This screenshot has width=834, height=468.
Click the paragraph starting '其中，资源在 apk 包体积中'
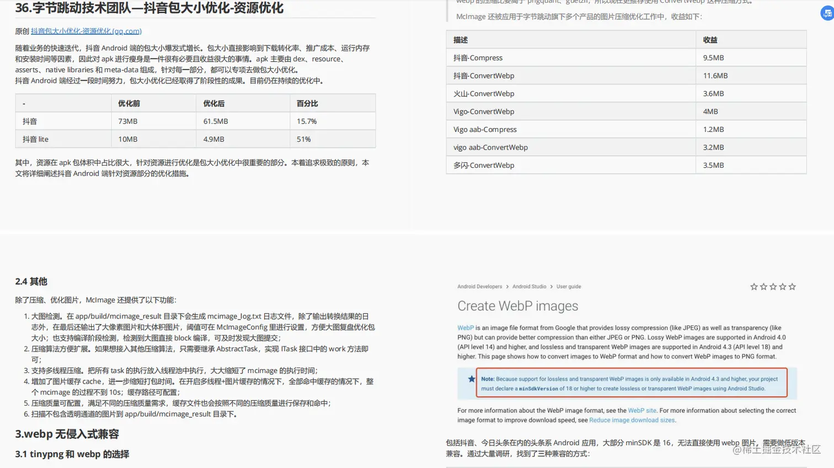coord(192,168)
